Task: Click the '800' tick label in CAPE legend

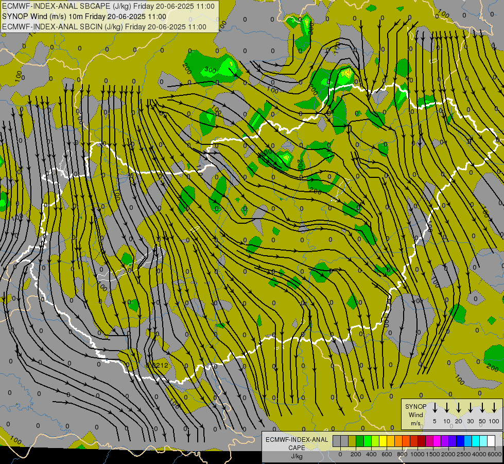Action: point(402,454)
